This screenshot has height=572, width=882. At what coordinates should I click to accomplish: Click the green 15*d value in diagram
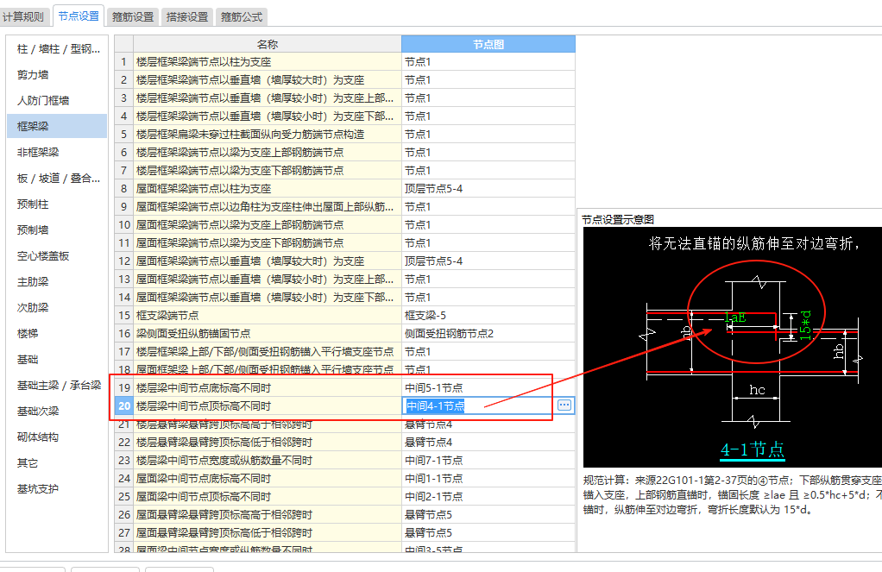(805, 325)
